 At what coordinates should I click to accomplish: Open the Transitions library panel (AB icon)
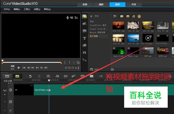(x=85, y=31)
